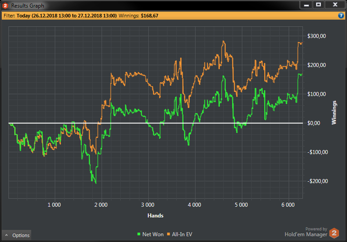Click the Hands axis title

(155, 216)
